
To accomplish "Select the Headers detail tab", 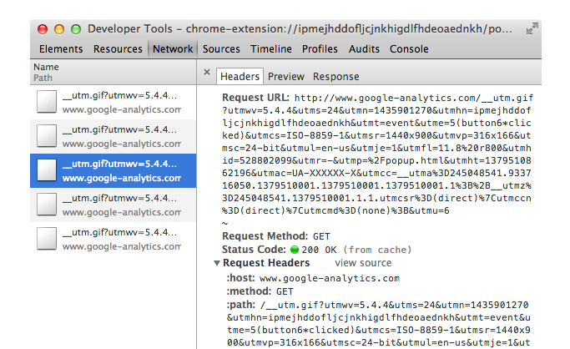I will point(240,76).
